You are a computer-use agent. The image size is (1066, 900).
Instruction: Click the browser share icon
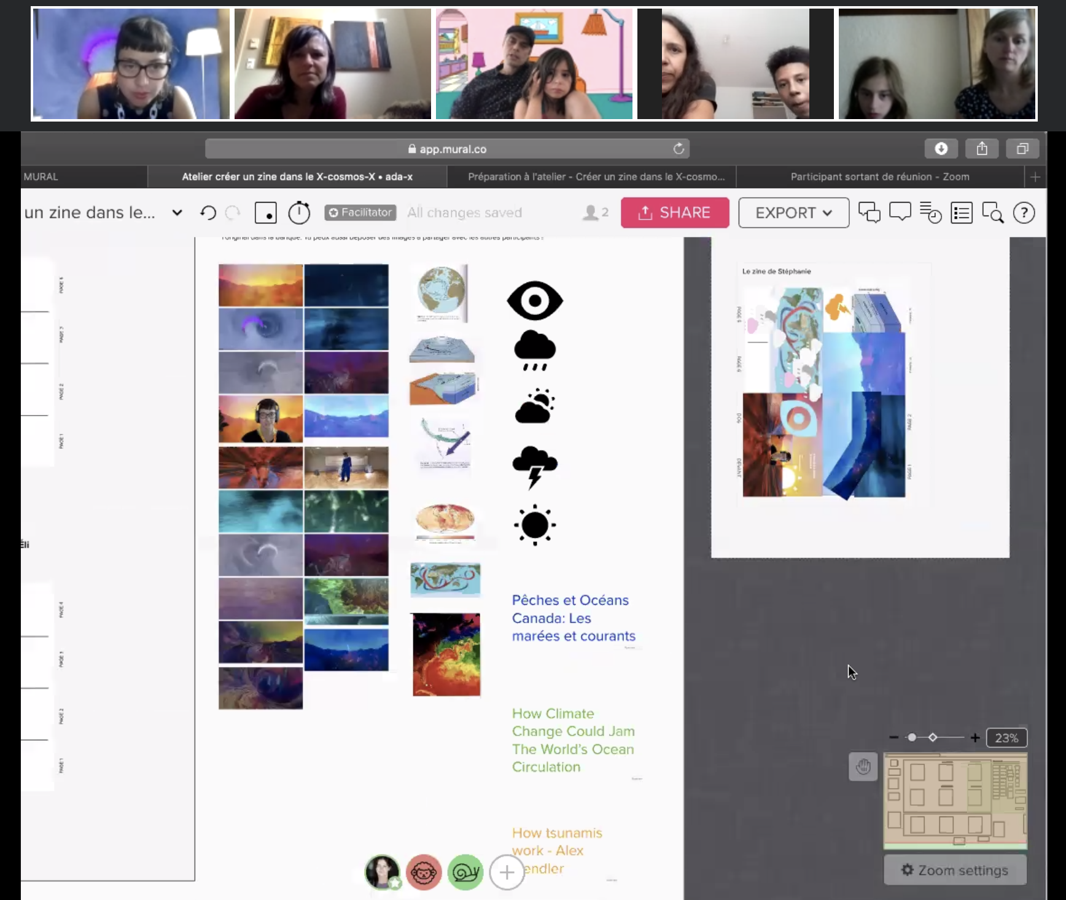(x=982, y=149)
